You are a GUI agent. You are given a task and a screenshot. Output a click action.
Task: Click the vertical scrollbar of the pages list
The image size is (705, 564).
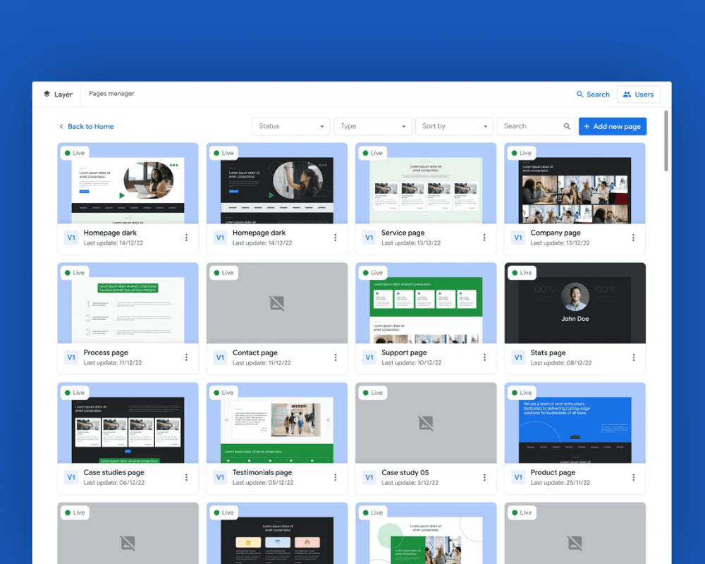point(666,141)
